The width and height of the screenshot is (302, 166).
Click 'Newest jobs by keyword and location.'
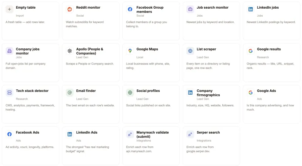tap(210, 22)
